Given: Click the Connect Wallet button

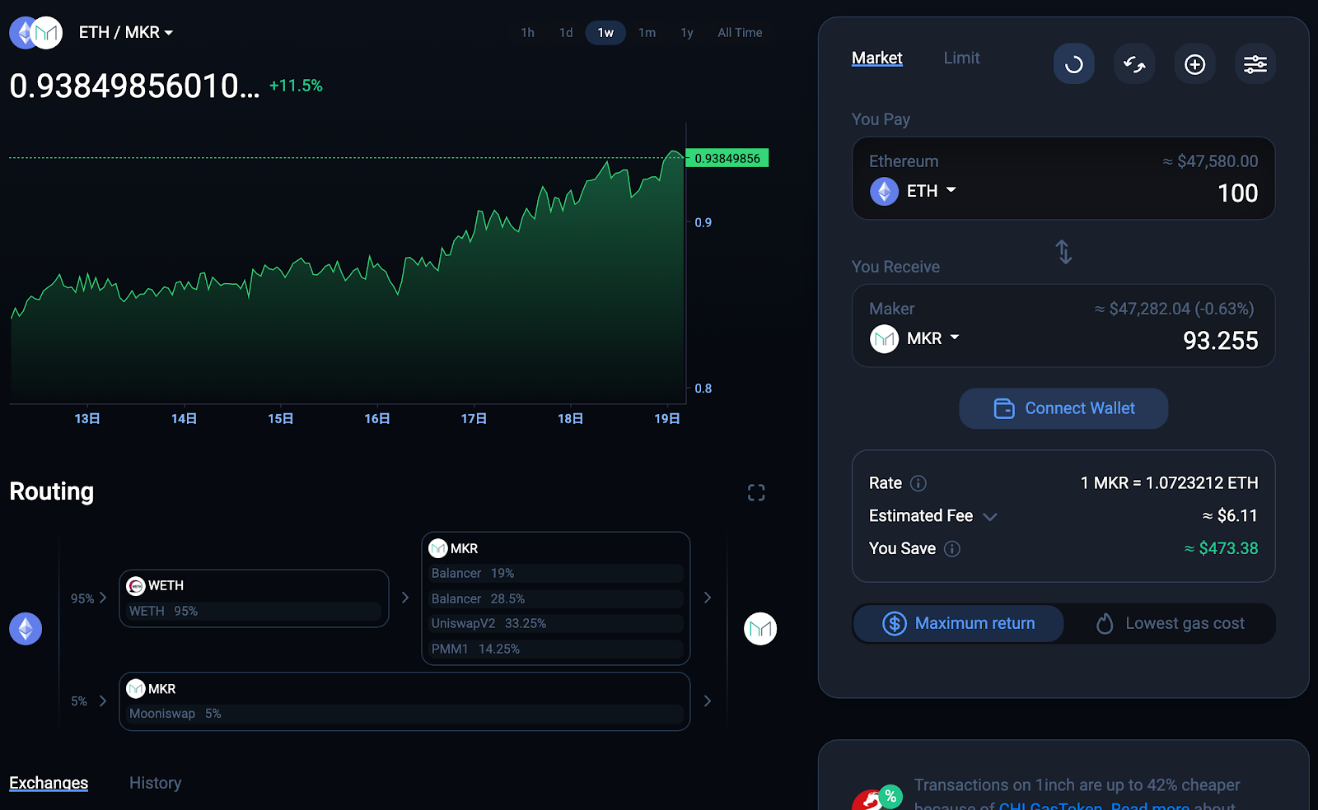Looking at the screenshot, I should pyautogui.click(x=1063, y=408).
